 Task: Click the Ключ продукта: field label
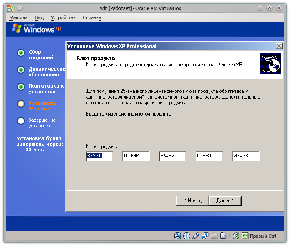pos(103,147)
